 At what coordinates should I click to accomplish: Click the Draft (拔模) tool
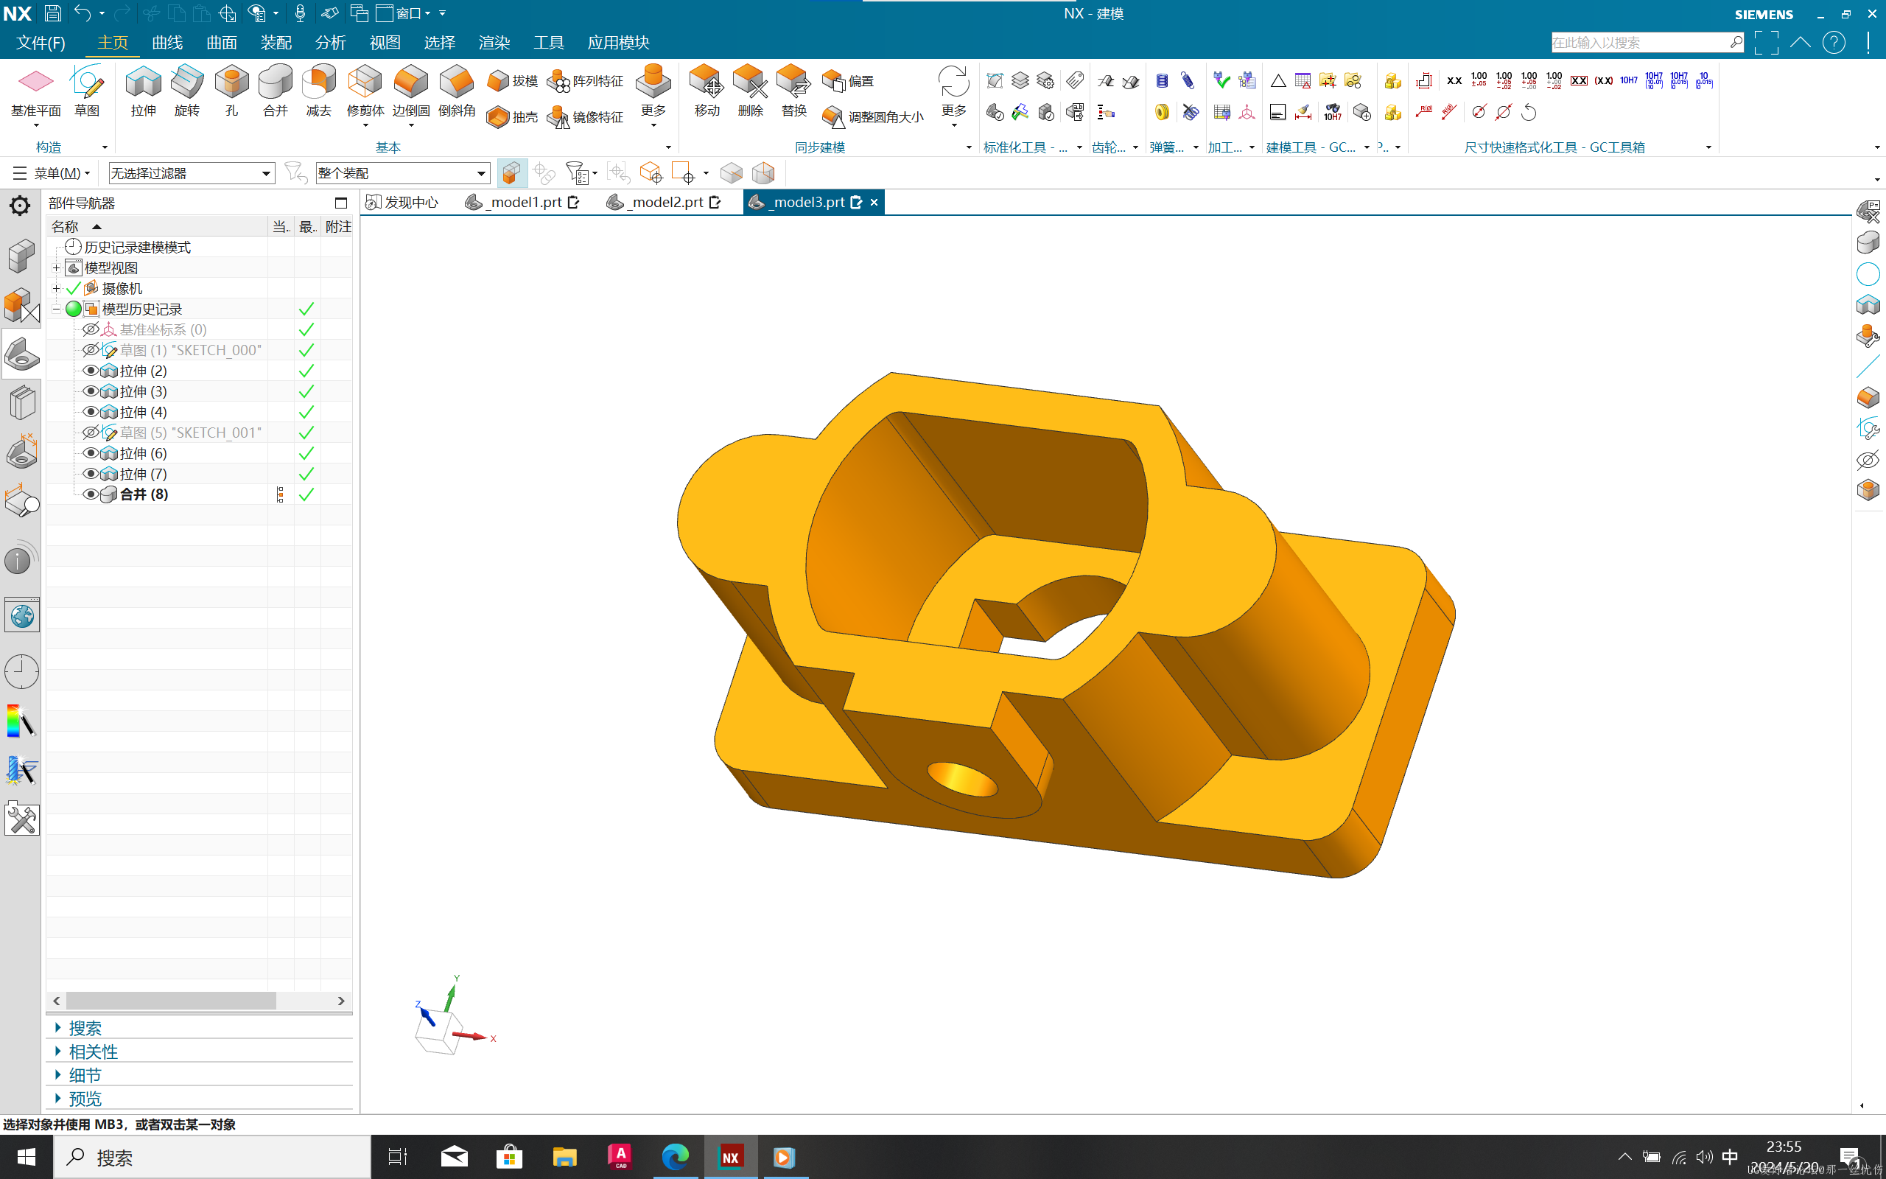point(512,81)
